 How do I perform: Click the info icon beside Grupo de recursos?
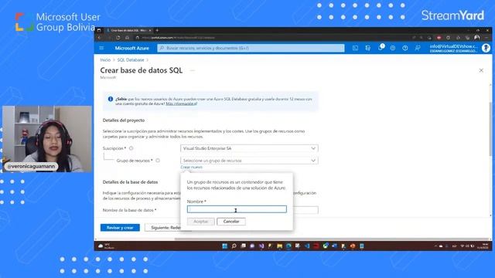point(158,161)
